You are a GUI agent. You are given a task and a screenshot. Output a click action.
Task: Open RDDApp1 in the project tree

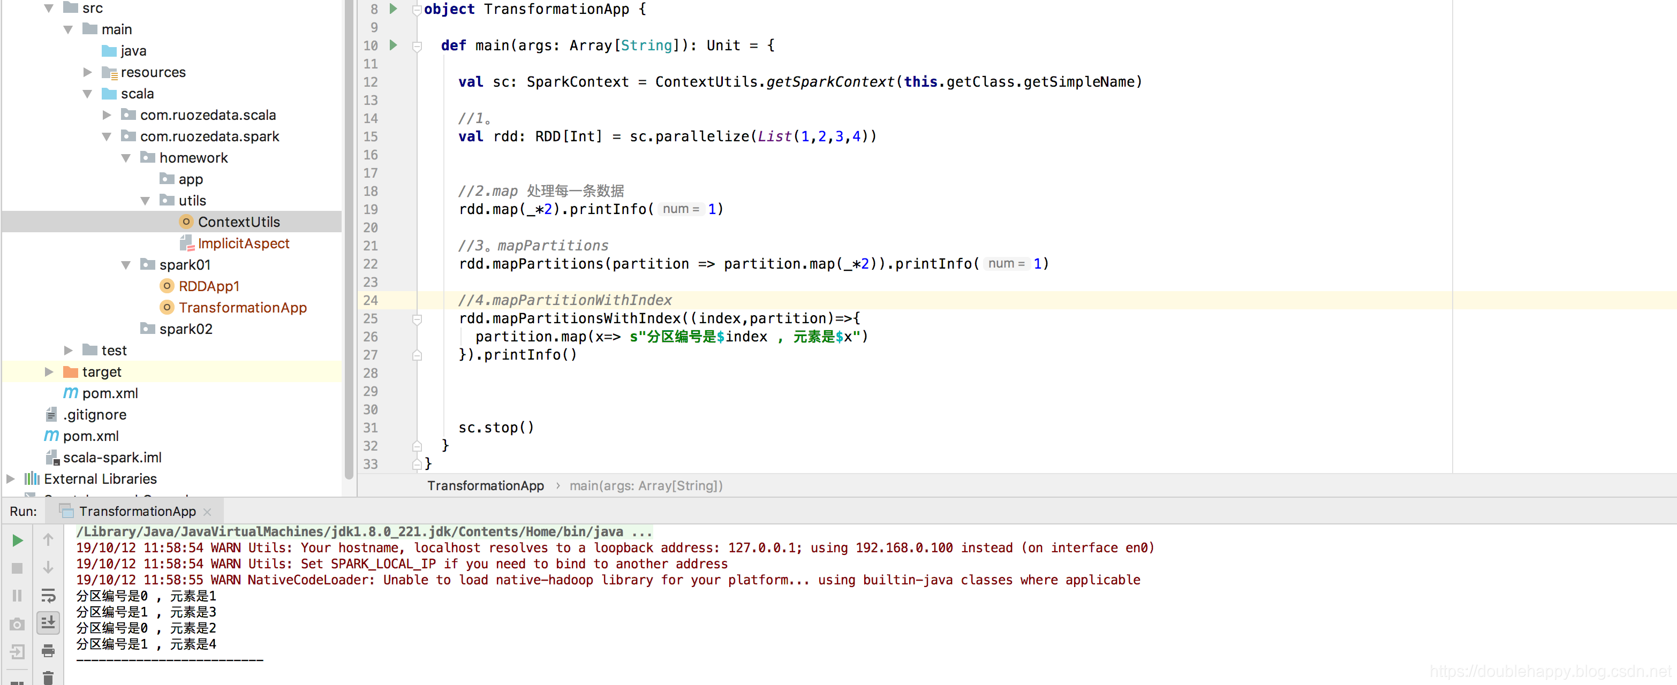coord(208,286)
